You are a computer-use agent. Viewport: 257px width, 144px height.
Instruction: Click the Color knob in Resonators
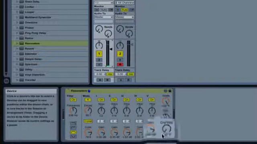[88, 132]
